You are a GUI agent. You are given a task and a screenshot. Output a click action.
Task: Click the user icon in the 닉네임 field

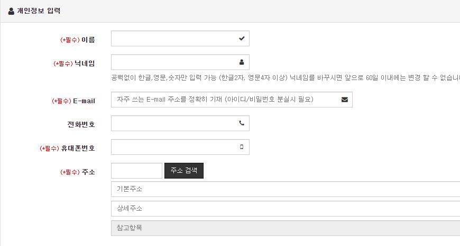tap(242, 62)
